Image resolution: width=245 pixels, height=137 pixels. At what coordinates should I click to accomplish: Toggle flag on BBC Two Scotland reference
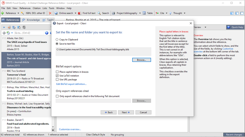point(3,71)
